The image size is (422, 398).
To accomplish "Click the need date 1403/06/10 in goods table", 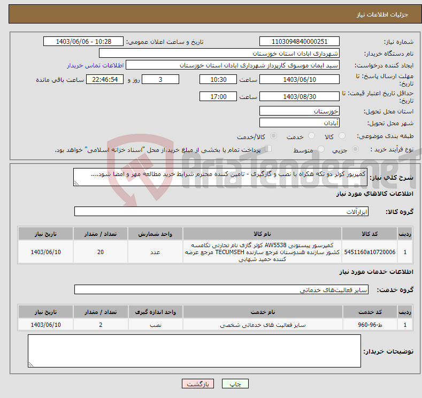I will (x=46, y=252).
